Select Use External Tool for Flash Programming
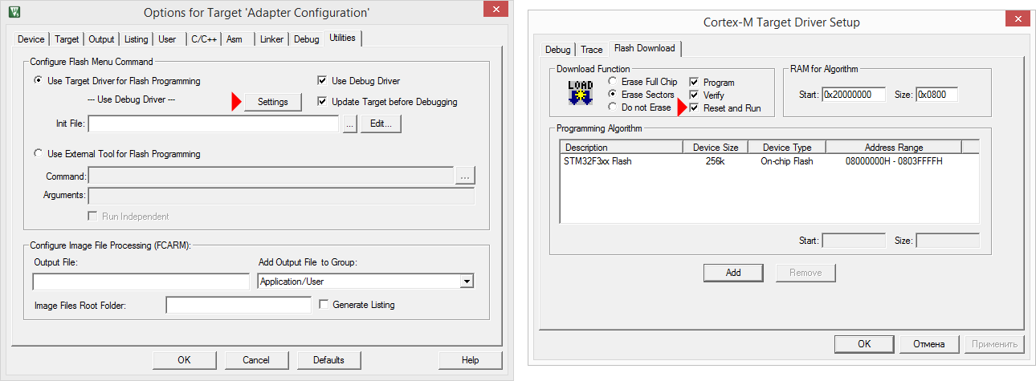The image size is (1036, 381). [x=116, y=154]
